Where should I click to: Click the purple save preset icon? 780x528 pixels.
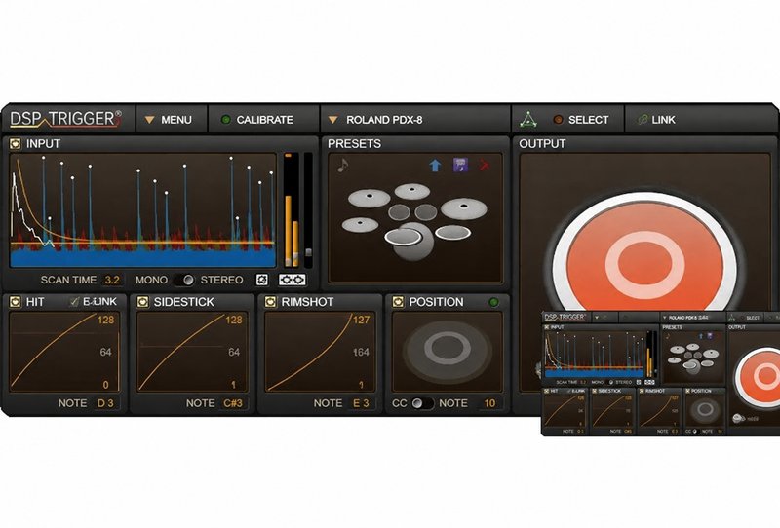pyautogui.click(x=460, y=165)
